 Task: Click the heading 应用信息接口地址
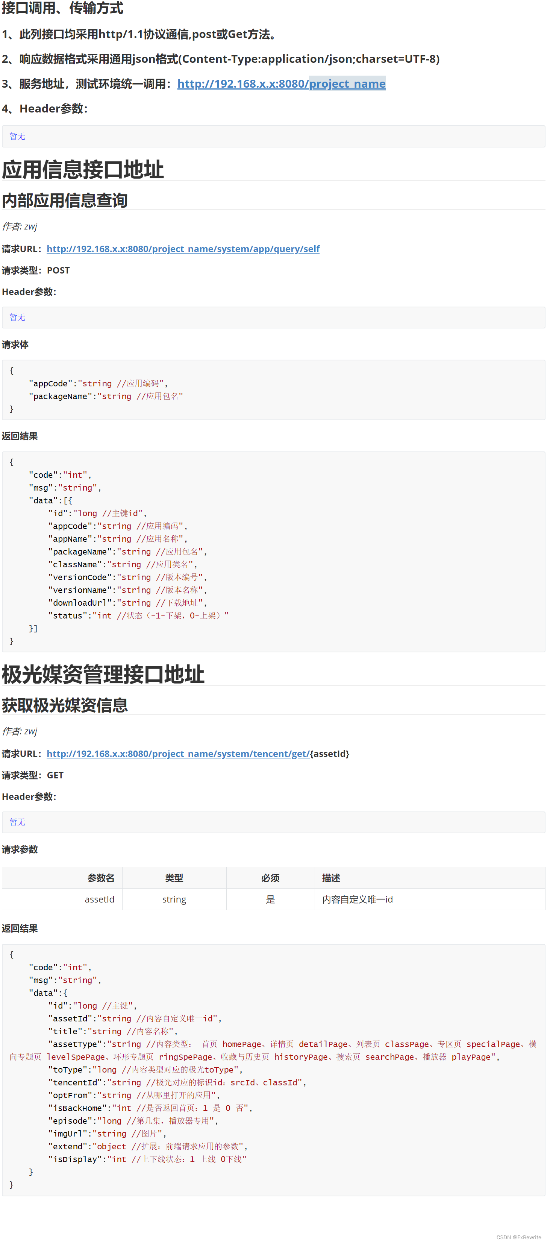[83, 170]
